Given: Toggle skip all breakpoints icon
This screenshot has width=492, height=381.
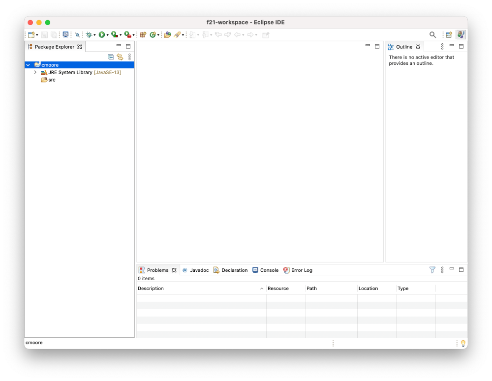Looking at the screenshot, I should click(77, 35).
